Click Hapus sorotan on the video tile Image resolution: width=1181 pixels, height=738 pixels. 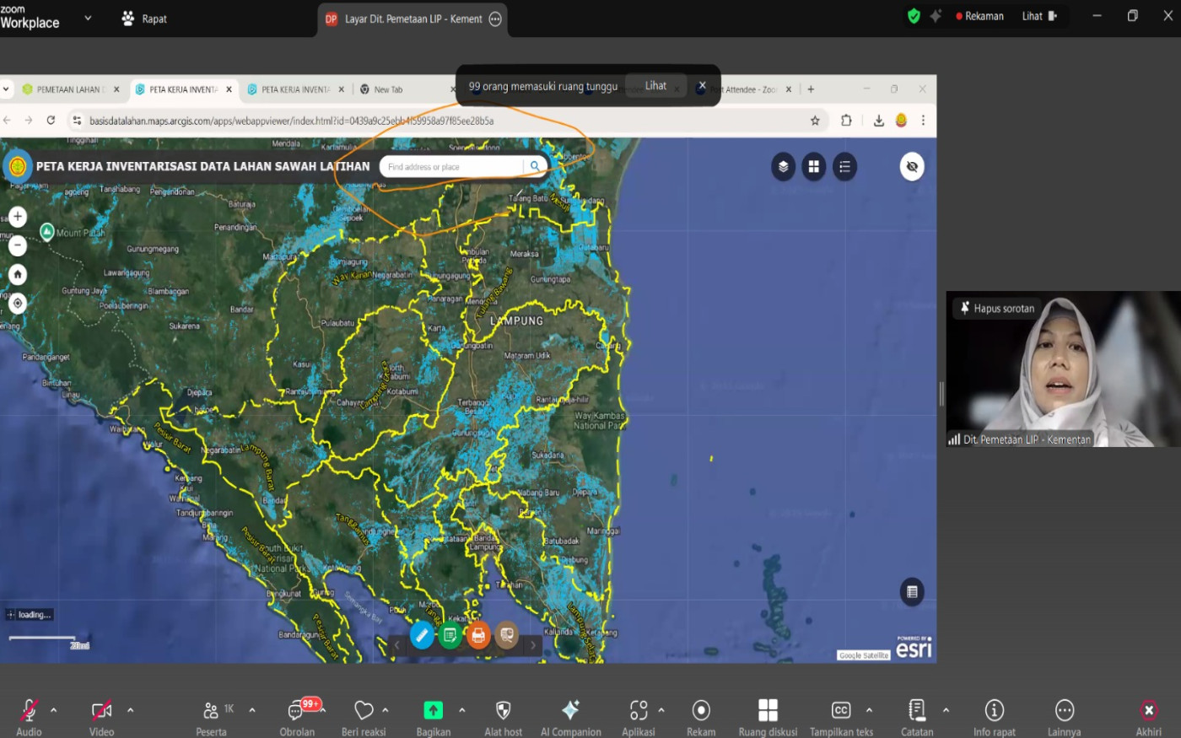[996, 309]
